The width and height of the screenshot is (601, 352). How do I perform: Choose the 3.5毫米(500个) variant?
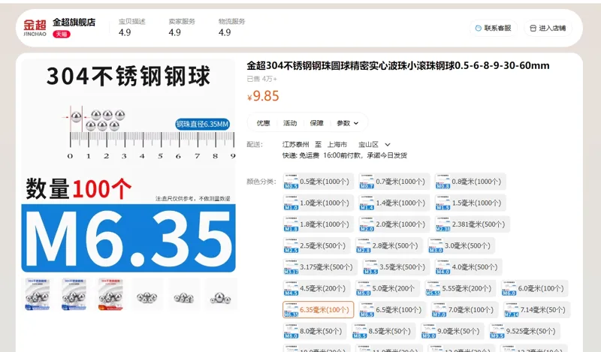[x=397, y=267]
